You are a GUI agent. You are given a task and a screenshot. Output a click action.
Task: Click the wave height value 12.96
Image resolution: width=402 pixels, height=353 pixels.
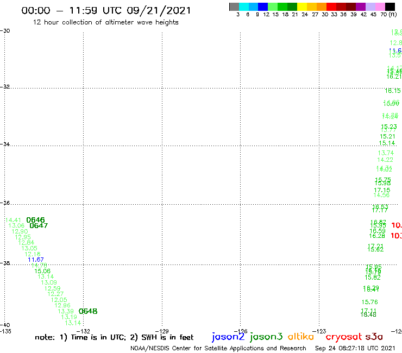[62, 305]
